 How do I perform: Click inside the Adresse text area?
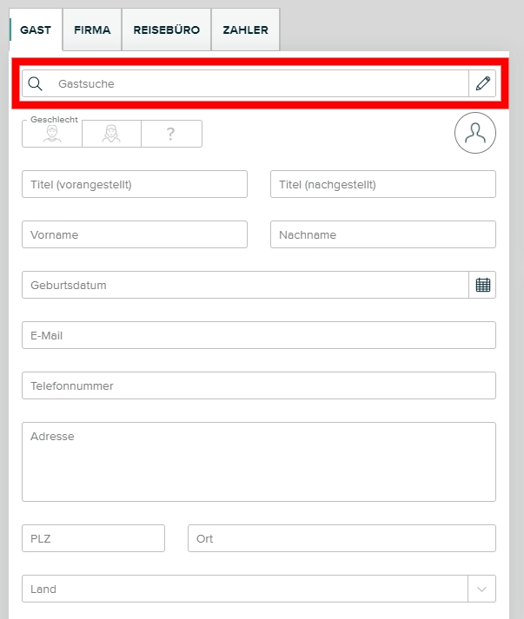tap(259, 462)
